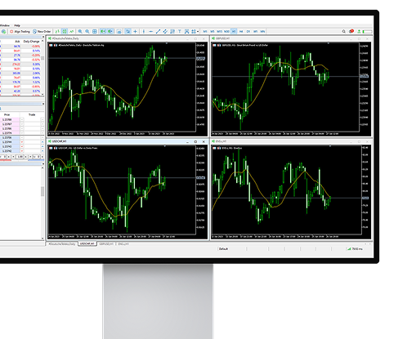Click the Tile Windows grid icon
Screen dimensions: 416x339
[x=95, y=32]
